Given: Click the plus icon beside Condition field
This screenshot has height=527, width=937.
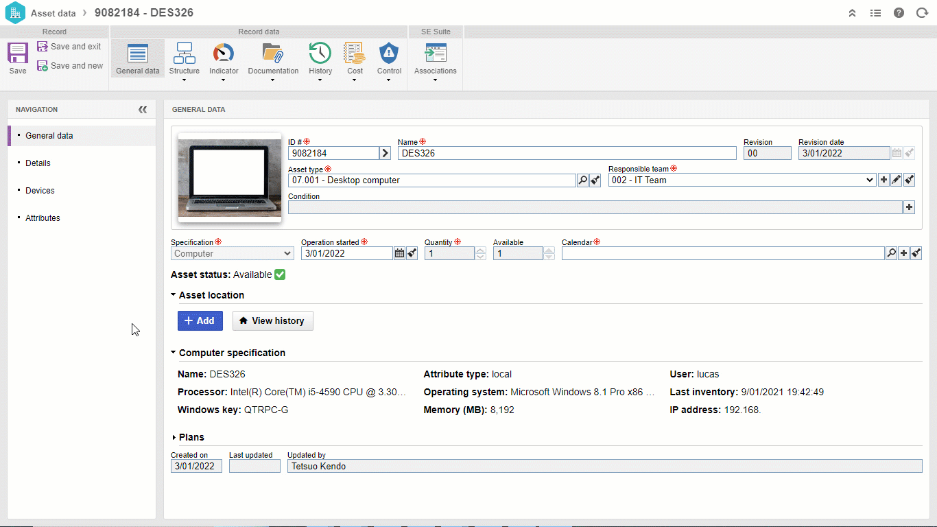Looking at the screenshot, I should click(x=910, y=207).
